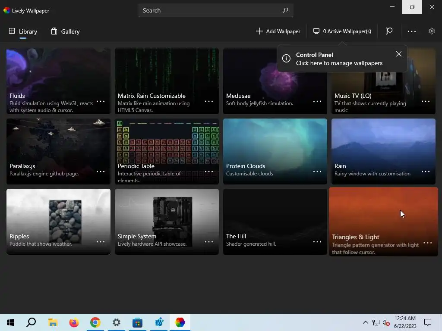Image resolution: width=442 pixels, height=331 pixels.
Task: Click the blue installer box taskbar icon
Action: click(x=159, y=322)
